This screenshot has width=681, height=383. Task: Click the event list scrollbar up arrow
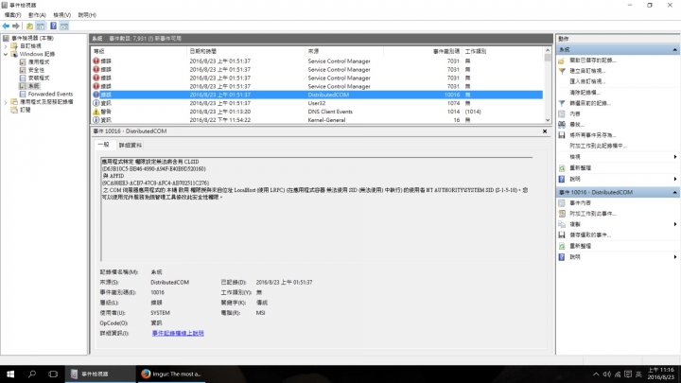pos(548,50)
